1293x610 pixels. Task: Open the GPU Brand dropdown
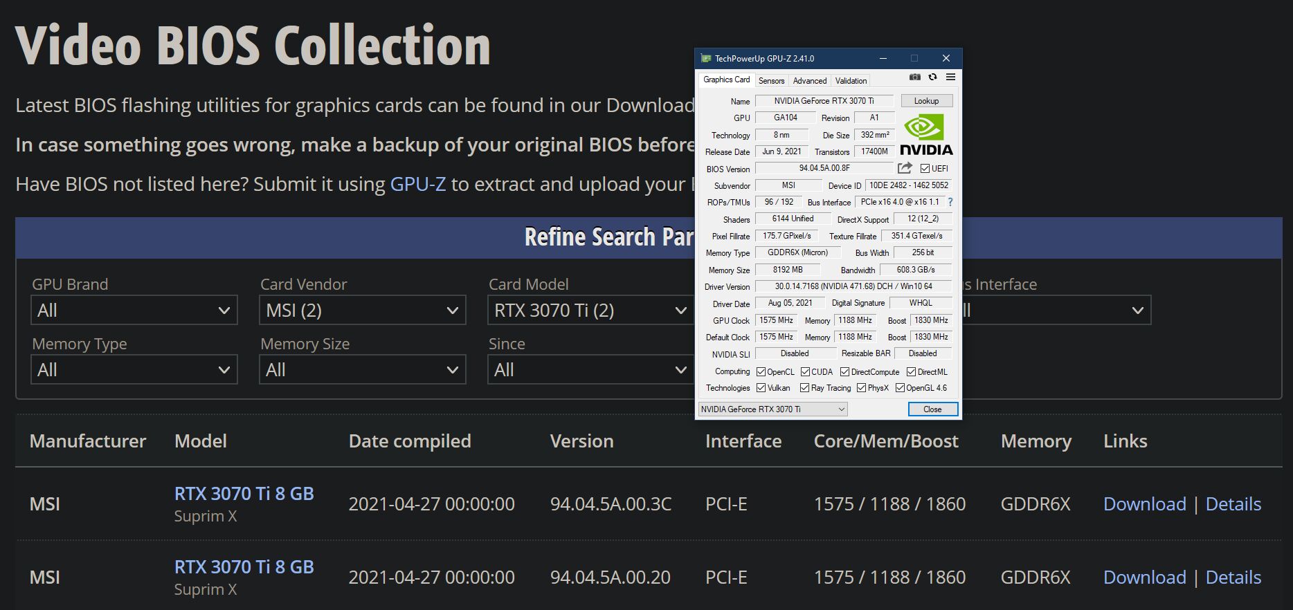click(134, 310)
